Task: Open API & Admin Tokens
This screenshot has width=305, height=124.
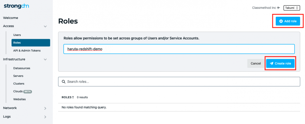Action: [x=27, y=50]
